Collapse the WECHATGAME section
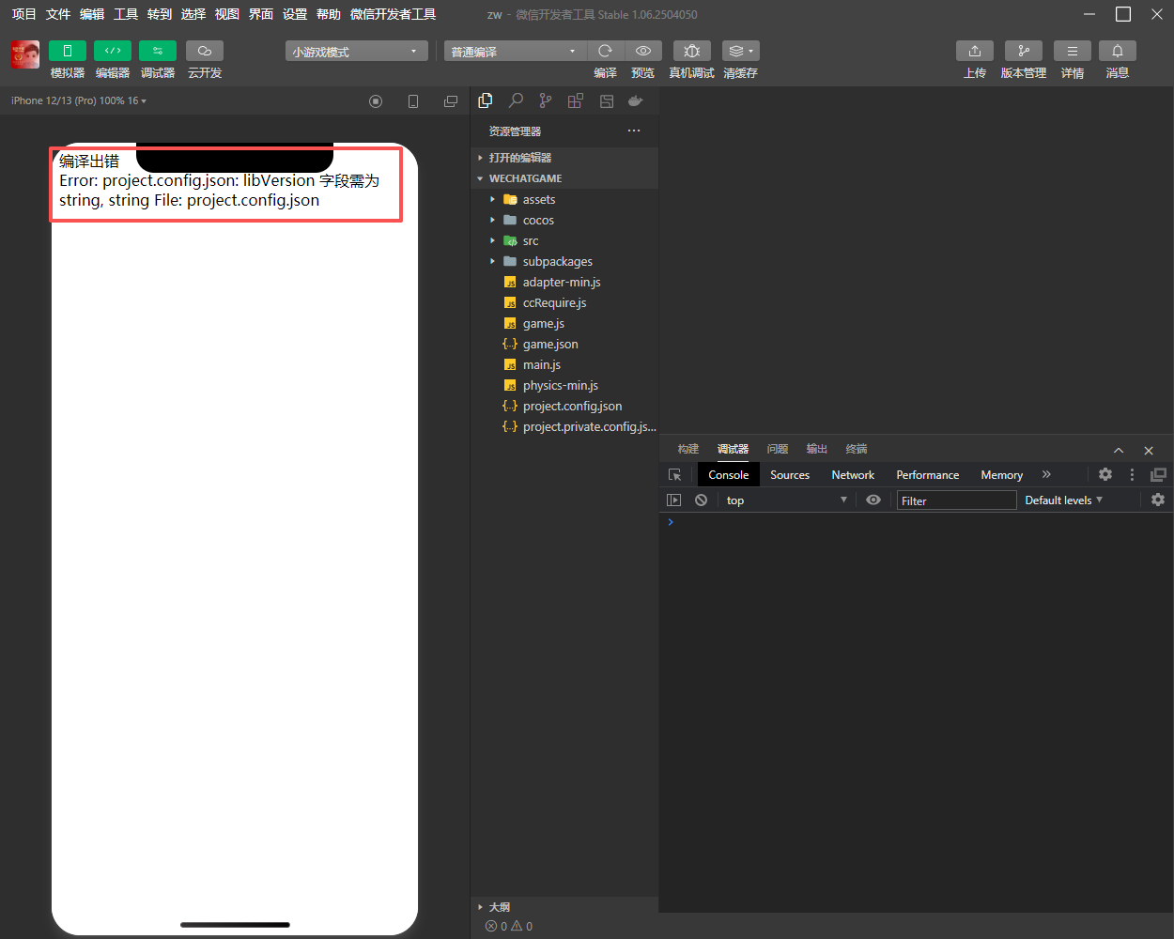The height and width of the screenshot is (939, 1174). coord(564,178)
